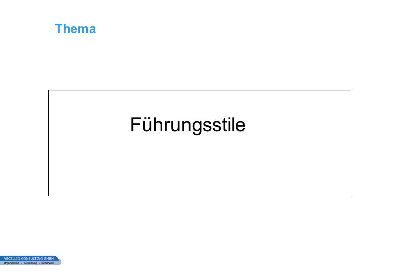Click the top border of the text box

pos(199,90)
